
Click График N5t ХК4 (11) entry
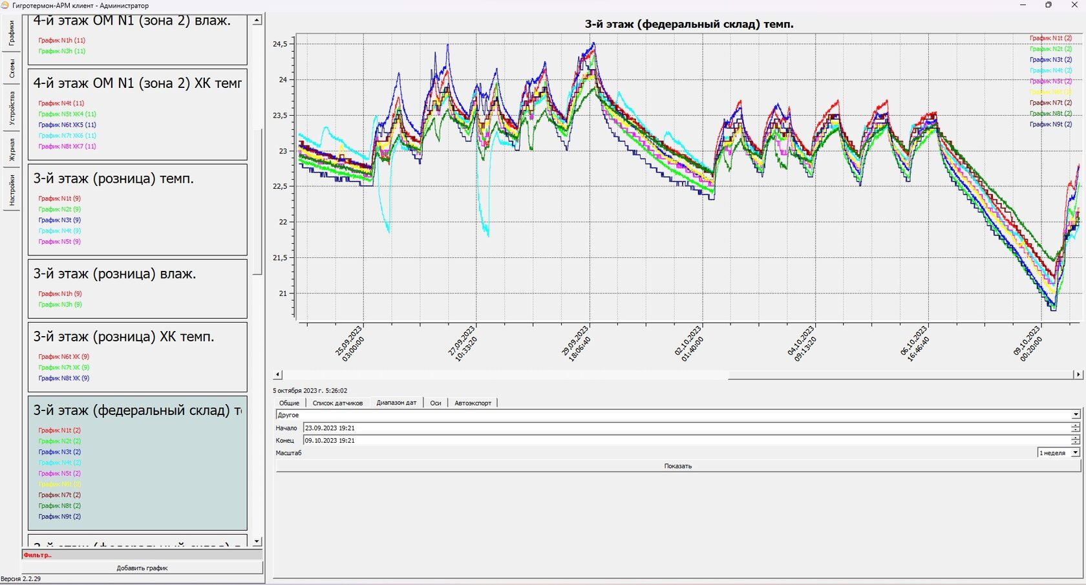[x=67, y=114]
